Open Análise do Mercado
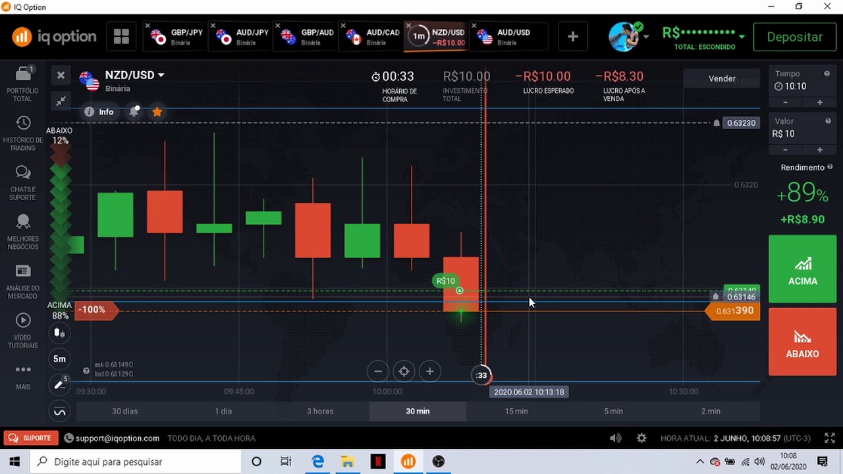Image resolution: width=843 pixels, height=474 pixels. [23, 282]
